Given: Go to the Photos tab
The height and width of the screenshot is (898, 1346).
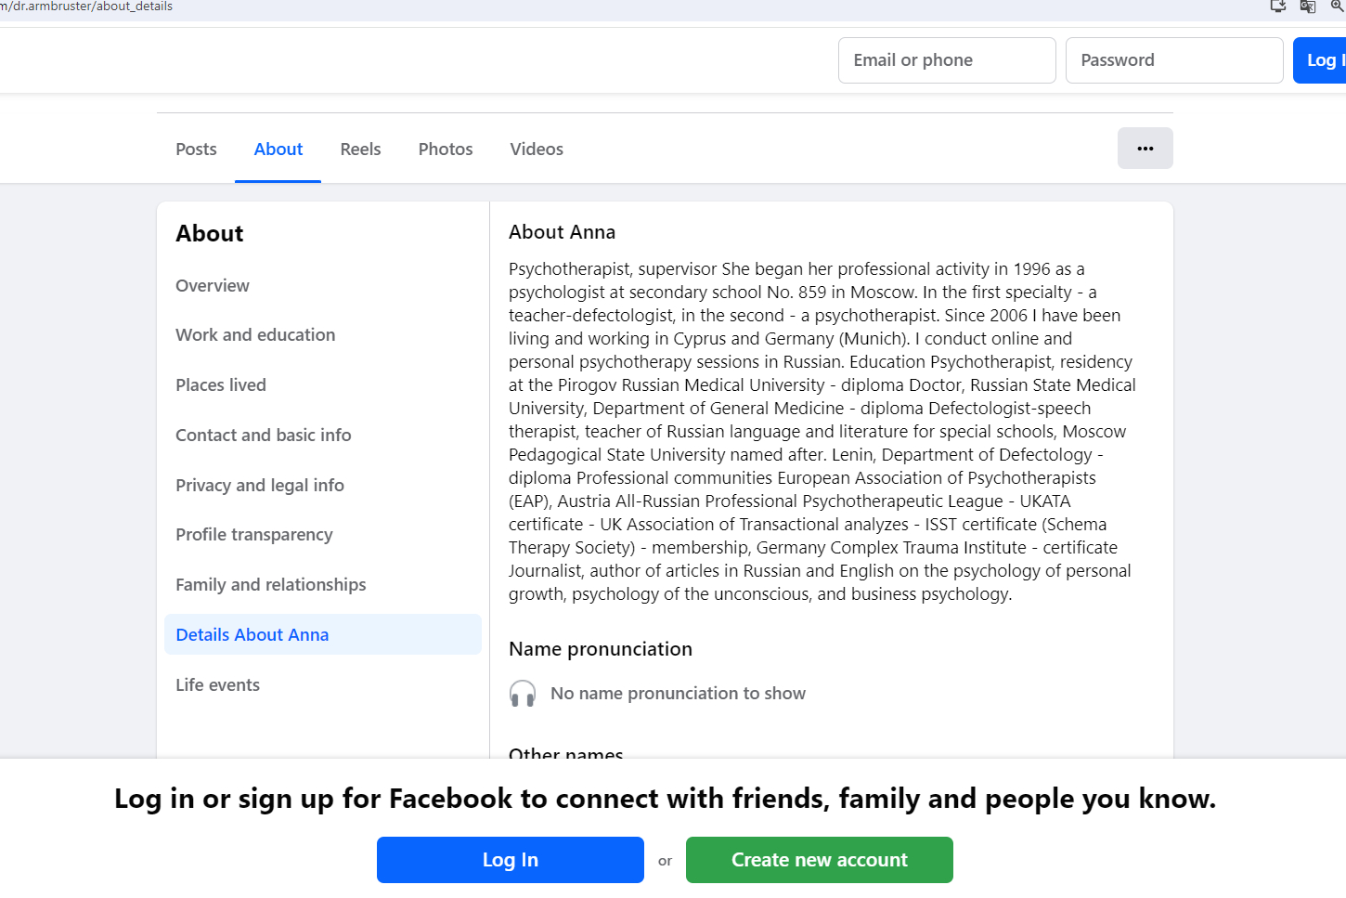Looking at the screenshot, I should coord(446,150).
